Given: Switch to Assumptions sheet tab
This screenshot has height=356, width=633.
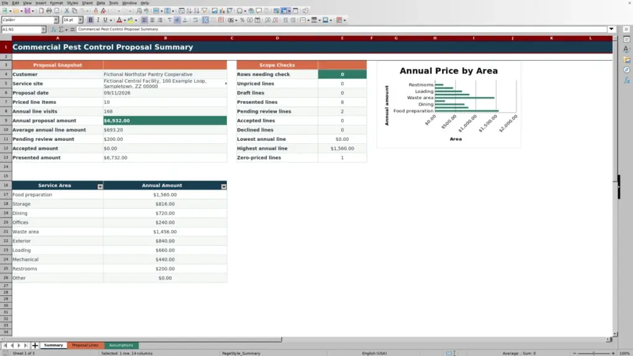Looking at the screenshot, I should coord(121,345).
